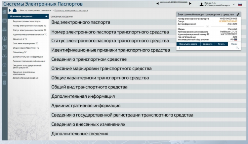Select Общий вид ТС in sidebar
248x144 pixels.
coord(20,52)
